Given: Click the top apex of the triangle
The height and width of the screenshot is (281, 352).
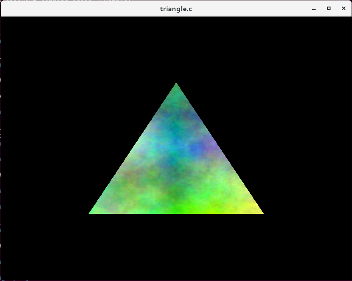Looking at the screenshot, I should click(176, 84).
